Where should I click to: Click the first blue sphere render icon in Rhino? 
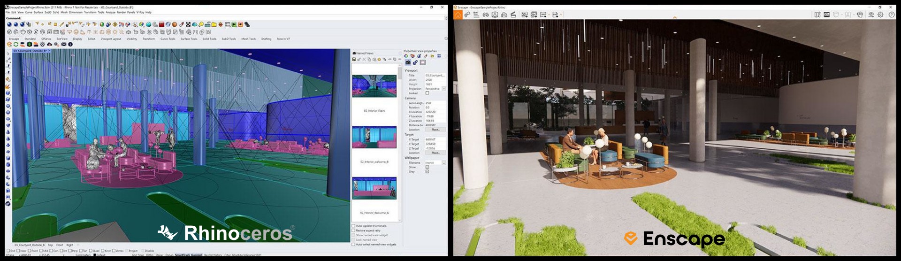tap(9, 24)
